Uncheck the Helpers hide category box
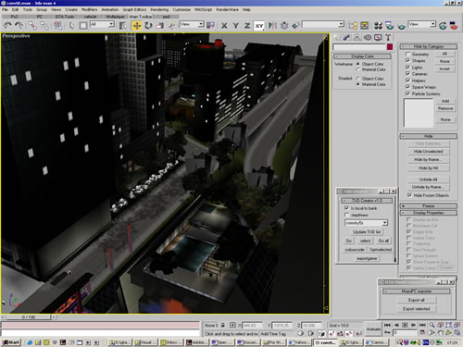Screen dimensions: 463x347 point(407,81)
